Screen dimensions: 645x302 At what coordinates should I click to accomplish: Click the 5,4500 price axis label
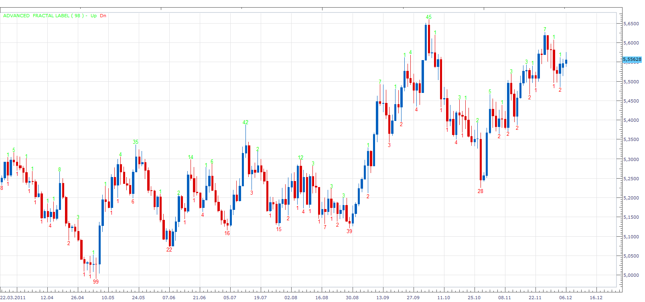pyautogui.click(x=631, y=101)
